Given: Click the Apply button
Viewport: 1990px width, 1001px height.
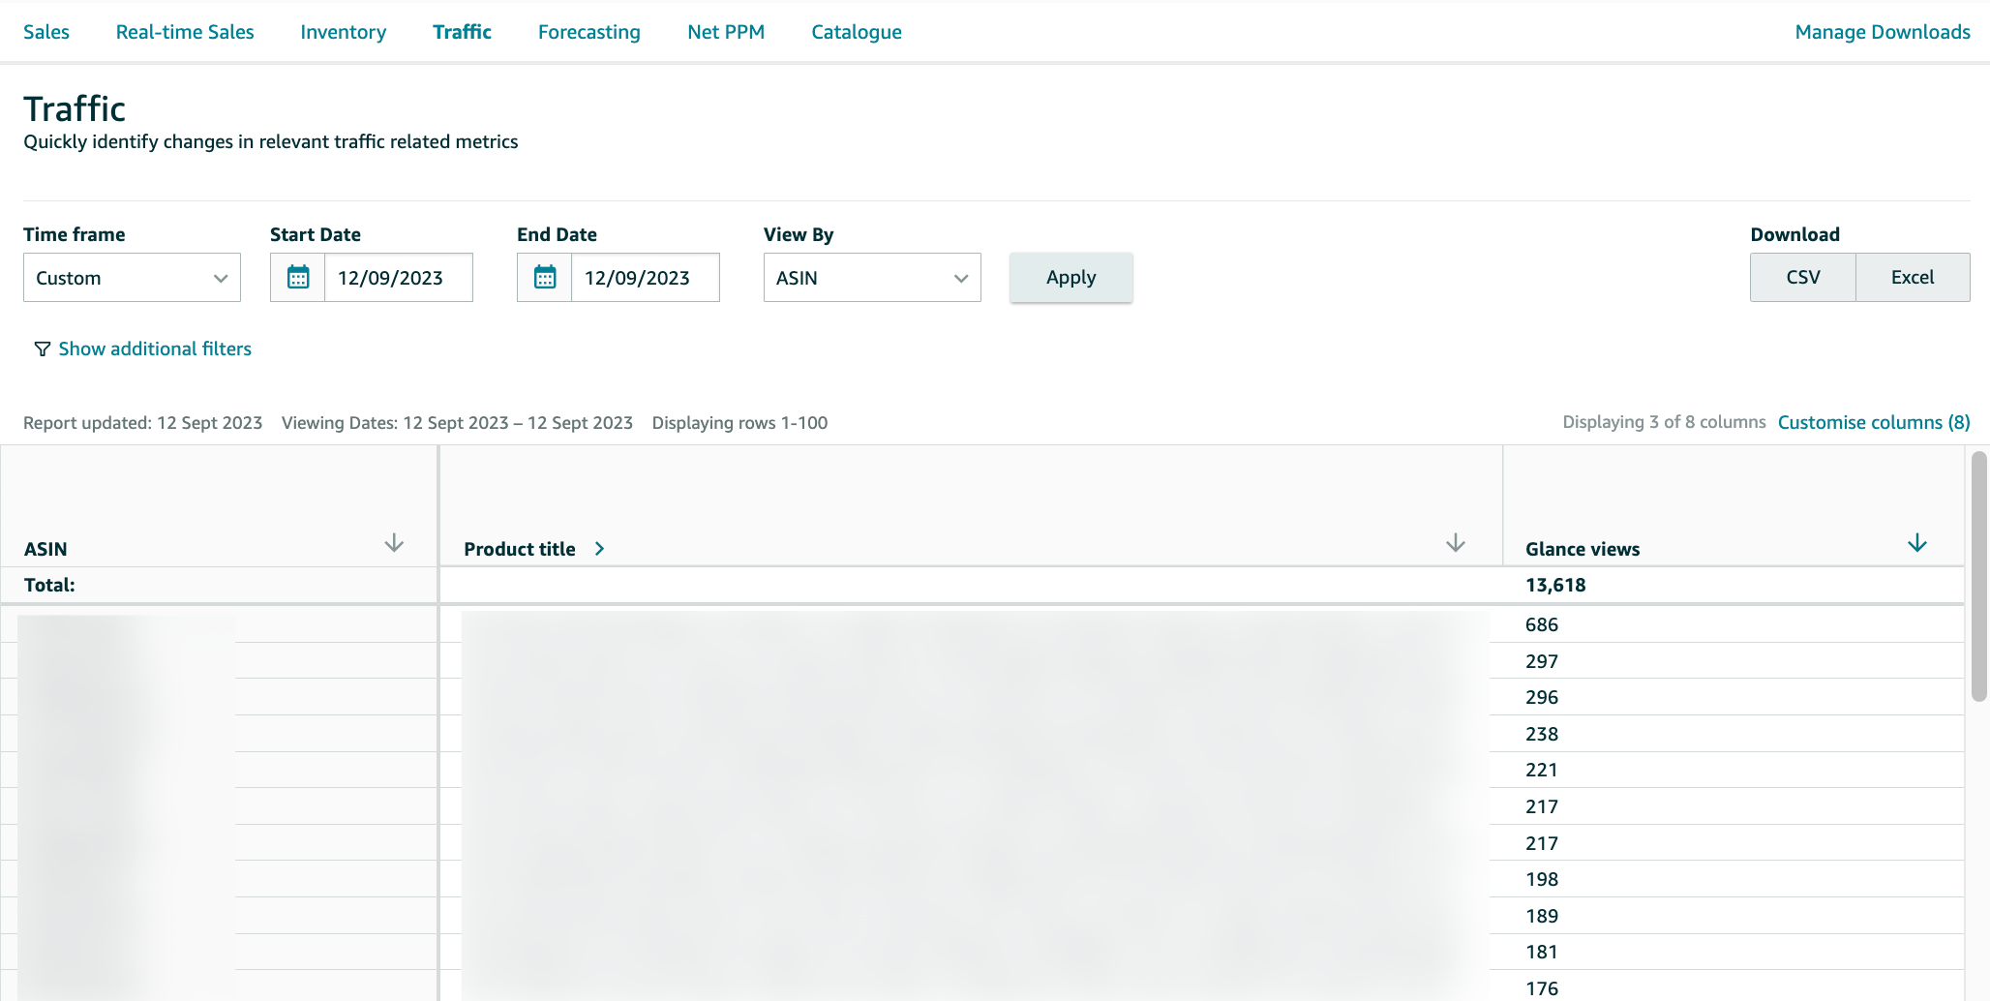Looking at the screenshot, I should point(1070,277).
